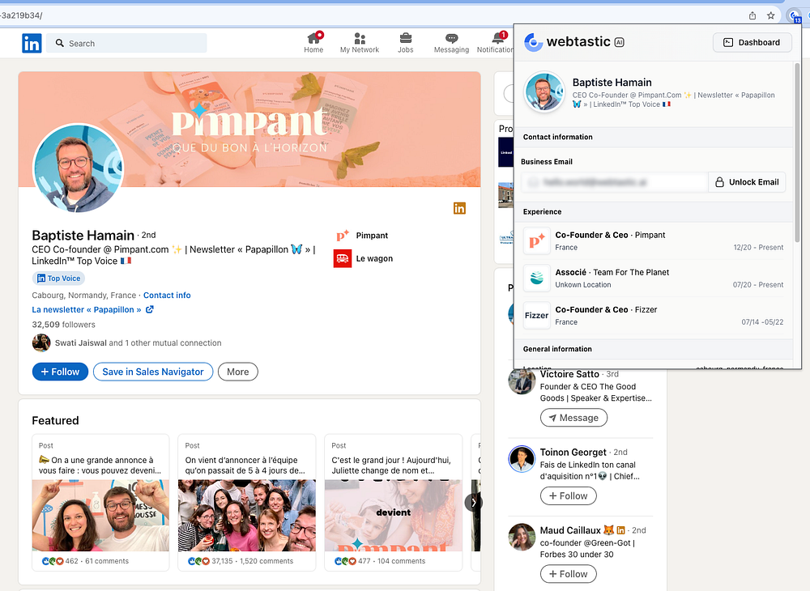Click '462 · 61 comments' reactions count
Screen dimensions: 810x591
[x=85, y=561]
